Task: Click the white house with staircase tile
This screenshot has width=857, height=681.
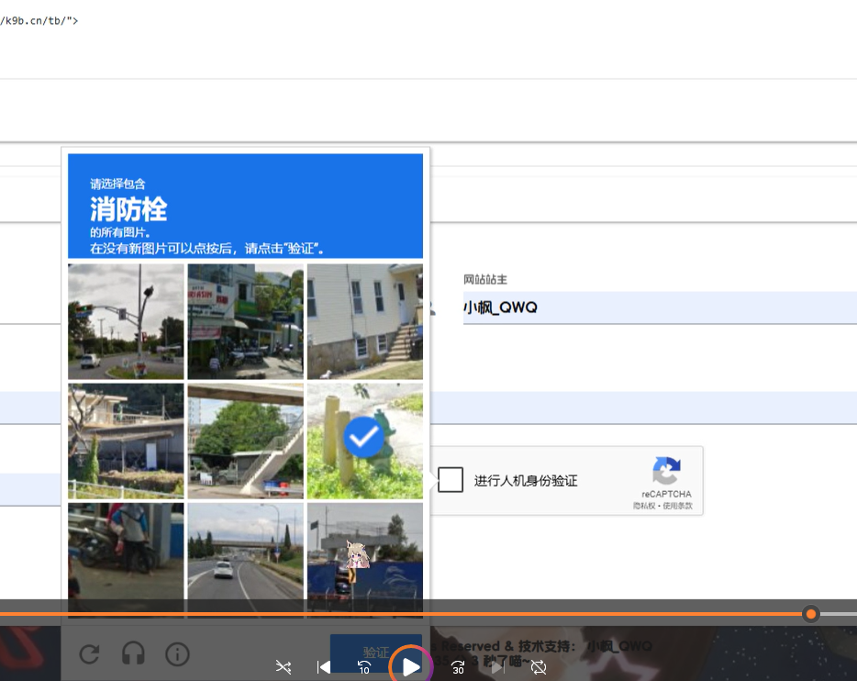Action: 365,321
